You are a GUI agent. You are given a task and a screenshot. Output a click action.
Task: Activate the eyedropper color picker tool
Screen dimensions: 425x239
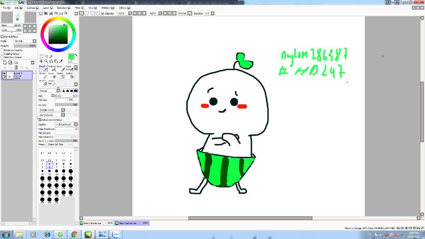point(61,61)
